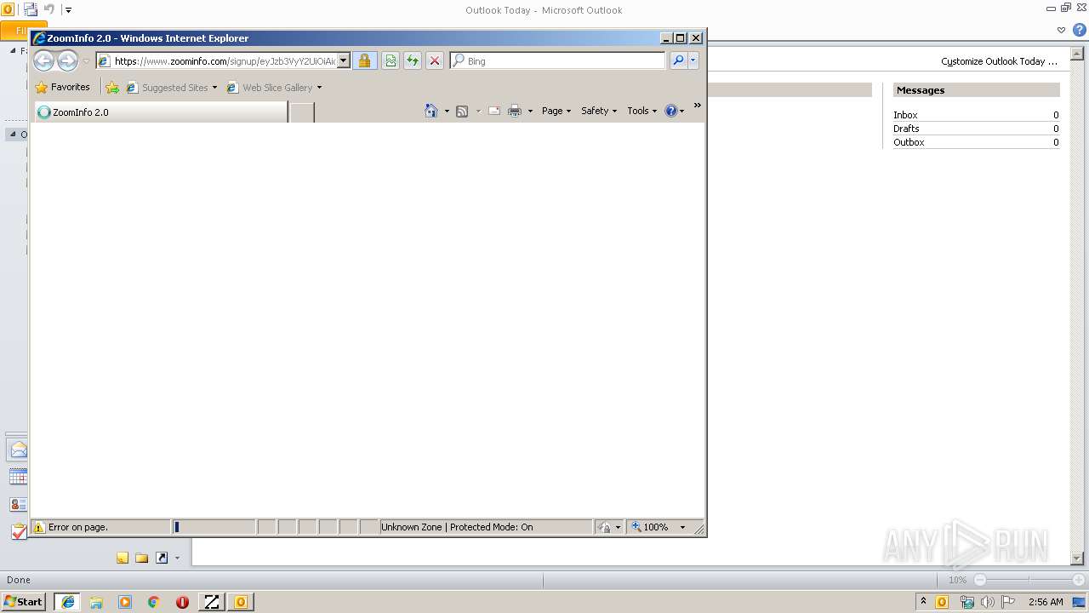This screenshot has width=1089, height=613.
Task: Open the Windows Start menu
Action: (x=23, y=602)
